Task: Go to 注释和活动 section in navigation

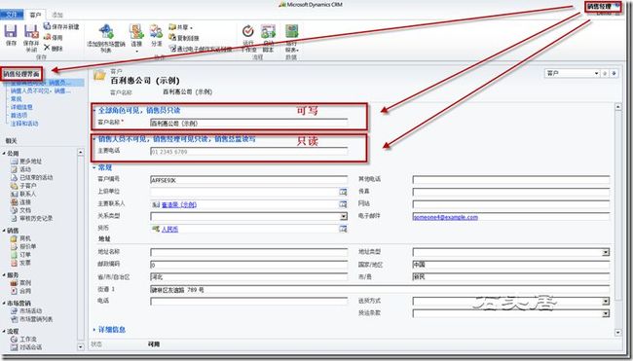Action: tap(24, 123)
